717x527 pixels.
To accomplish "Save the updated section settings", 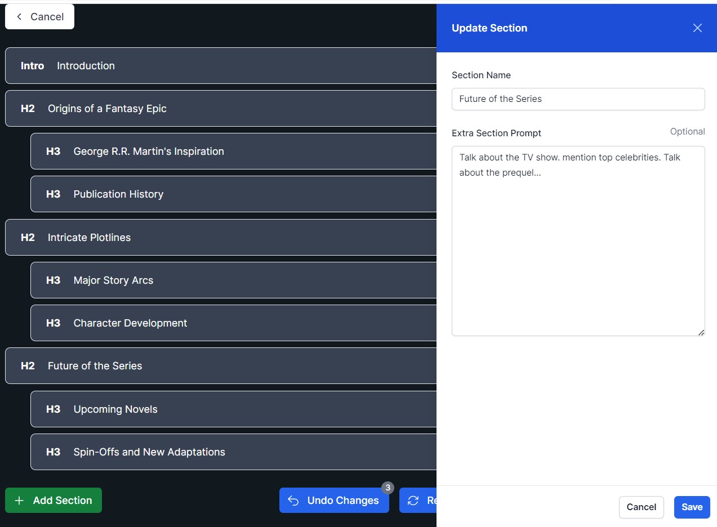I will pos(692,507).
